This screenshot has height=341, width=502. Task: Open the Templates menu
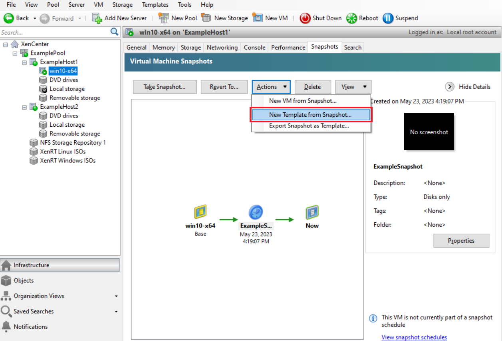pyautogui.click(x=155, y=5)
